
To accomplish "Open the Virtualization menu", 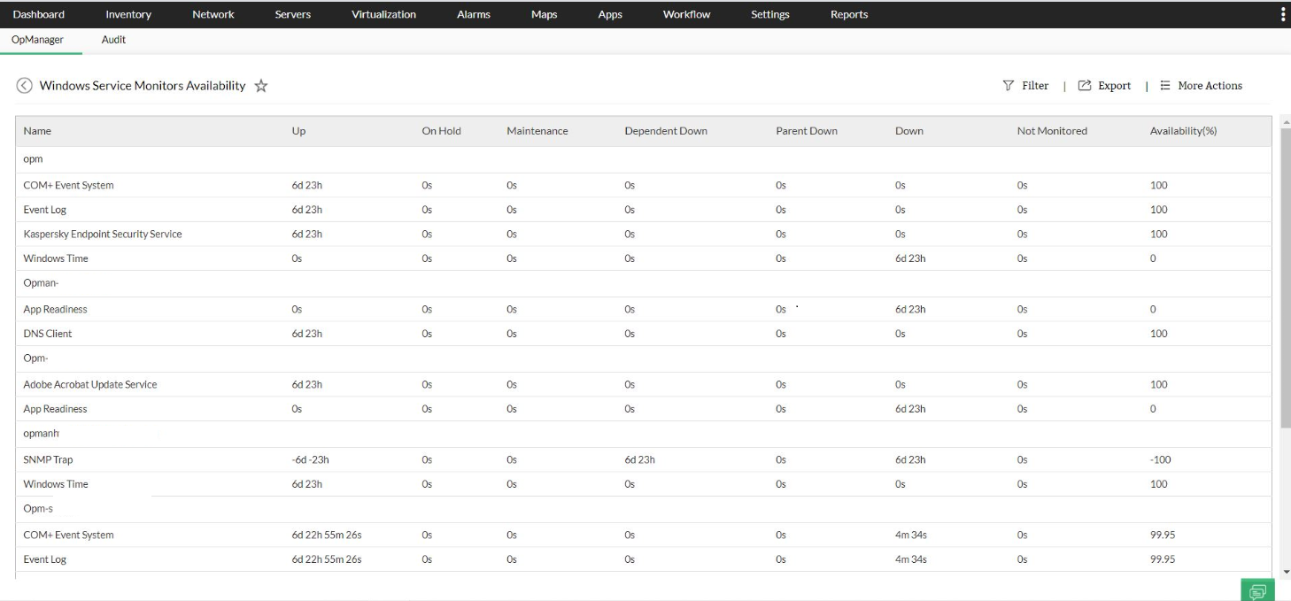I will tap(383, 14).
